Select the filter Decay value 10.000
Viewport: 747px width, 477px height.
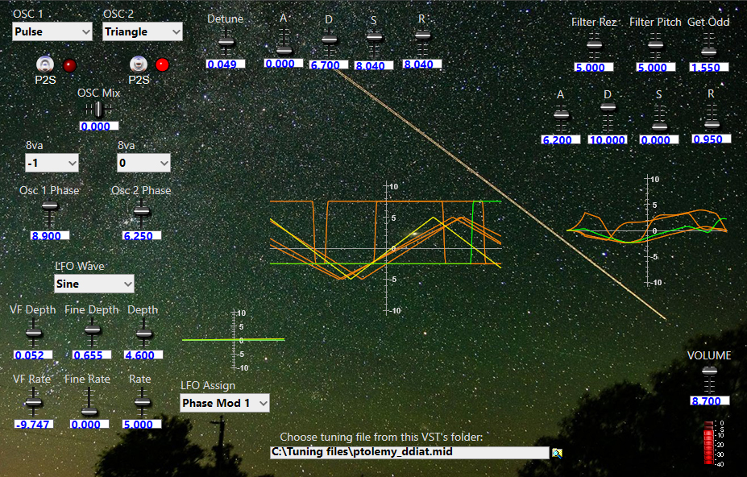608,139
